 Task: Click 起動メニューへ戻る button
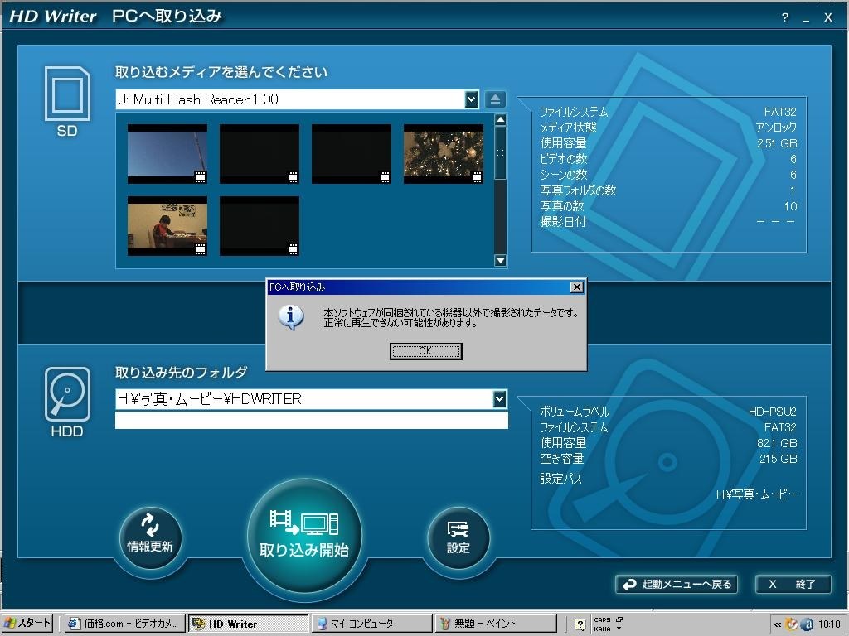pyautogui.click(x=677, y=584)
